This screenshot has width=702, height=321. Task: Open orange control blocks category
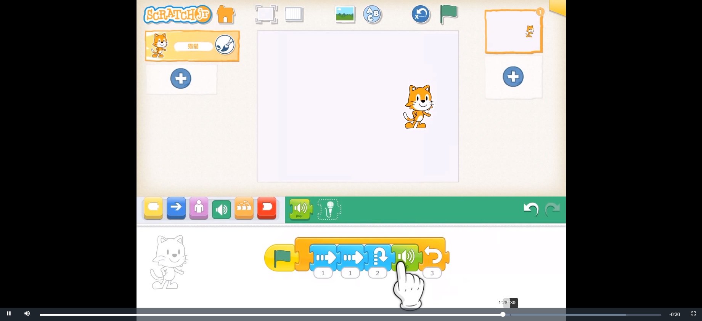point(244,208)
